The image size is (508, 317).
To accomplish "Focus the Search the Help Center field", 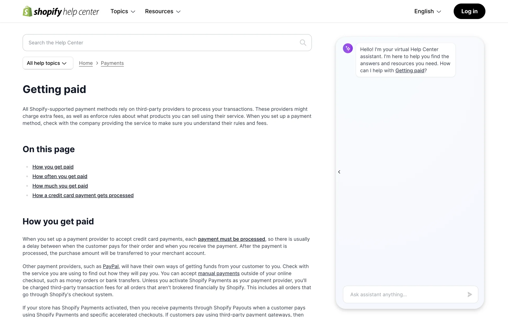I will point(161,43).
